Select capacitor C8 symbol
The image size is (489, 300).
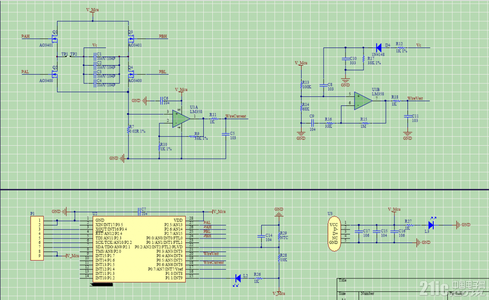323,85
